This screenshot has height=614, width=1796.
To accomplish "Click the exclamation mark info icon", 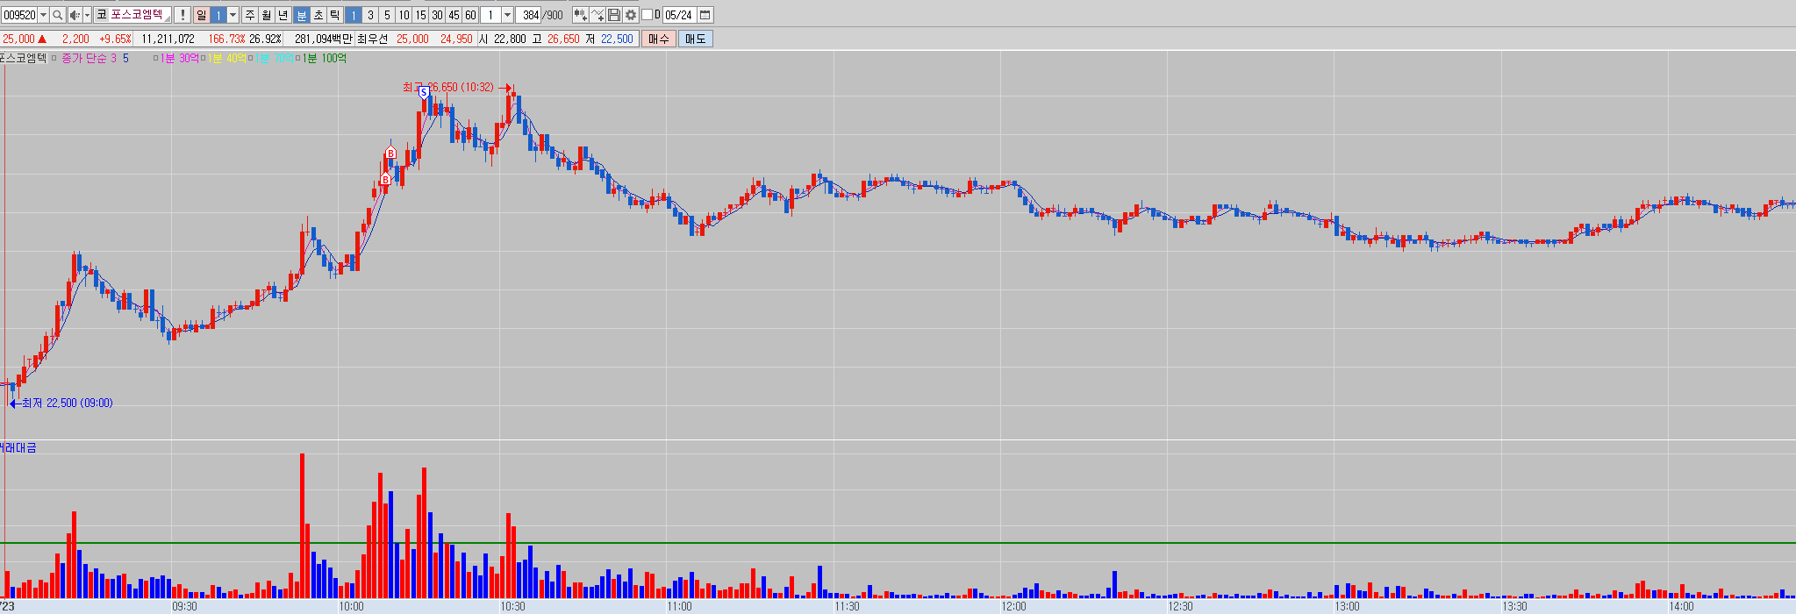I will coord(182,15).
